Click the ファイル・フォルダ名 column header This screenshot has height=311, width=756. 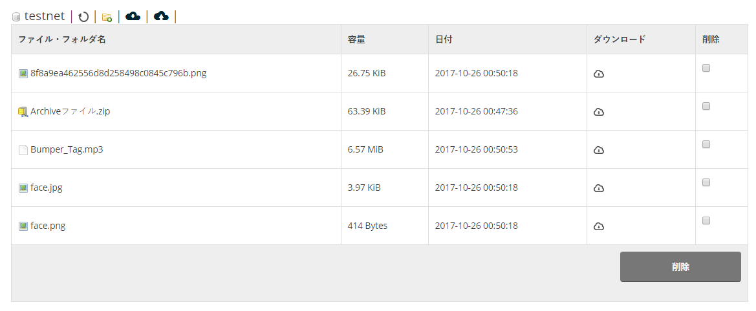coord(62,39)
